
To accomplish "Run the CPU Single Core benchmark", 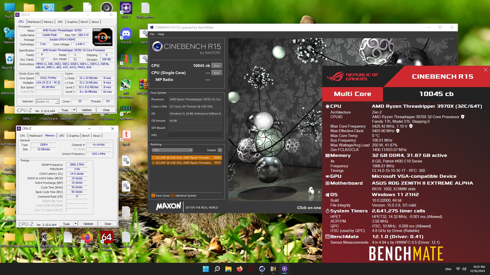I will coord(216,73).
